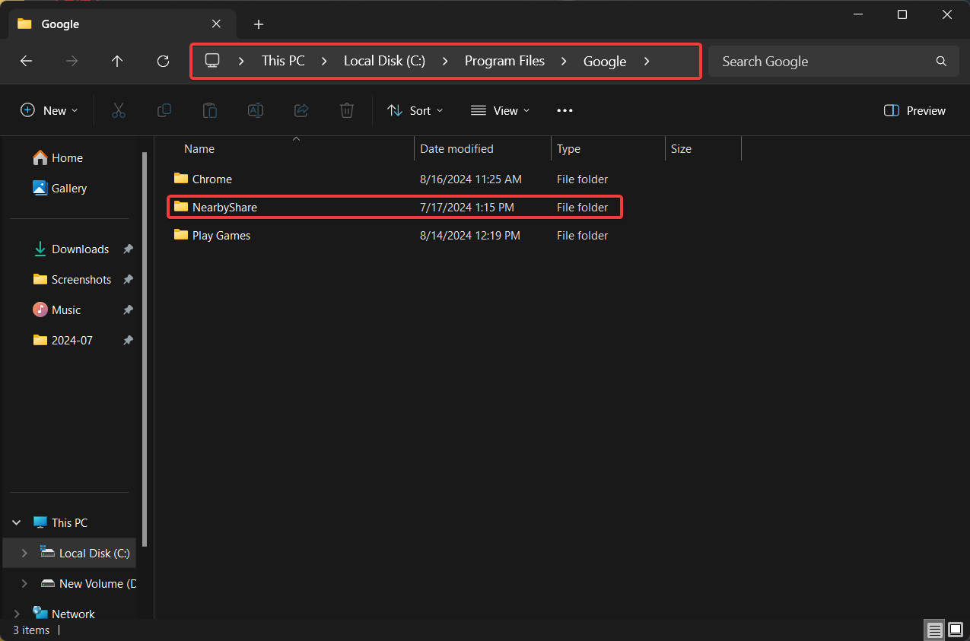Select the NearbyShare folder name
970x641 pixels.
pyautogui.click(x=224, y=207)
